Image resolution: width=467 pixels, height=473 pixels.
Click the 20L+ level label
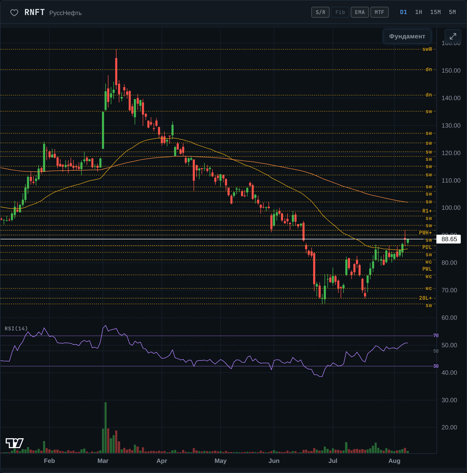425,298
